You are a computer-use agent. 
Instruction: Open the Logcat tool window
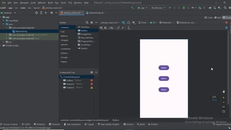click(x=89, y=124)
